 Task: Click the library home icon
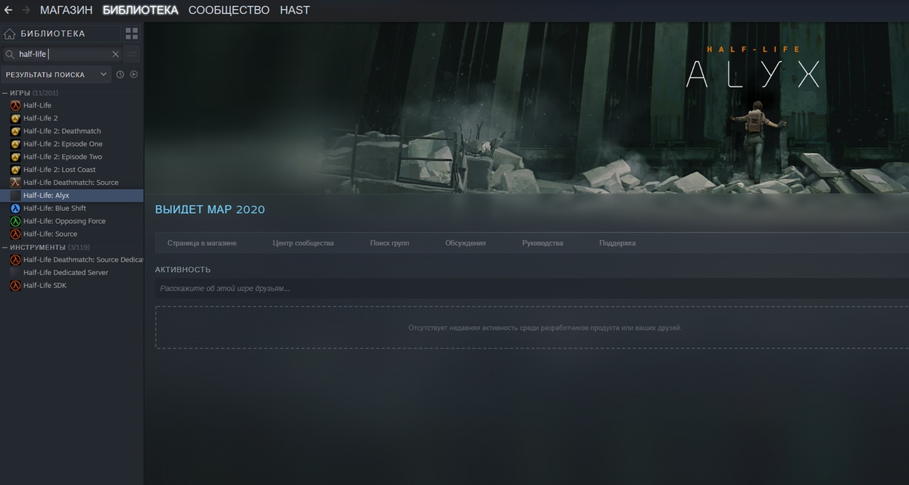[11, 33]
